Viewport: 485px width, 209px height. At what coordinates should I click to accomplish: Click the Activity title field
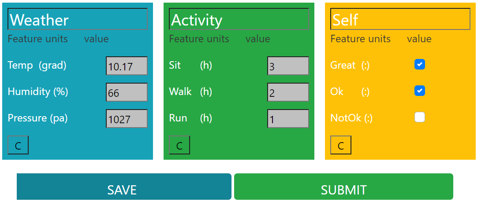[239, 19]
